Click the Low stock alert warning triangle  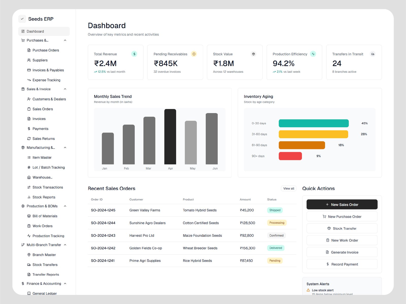[x=308, y=290]
